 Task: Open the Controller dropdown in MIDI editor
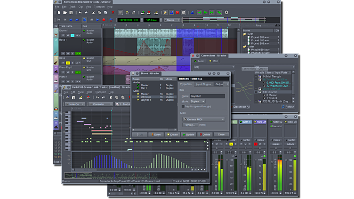coord(100,104)
